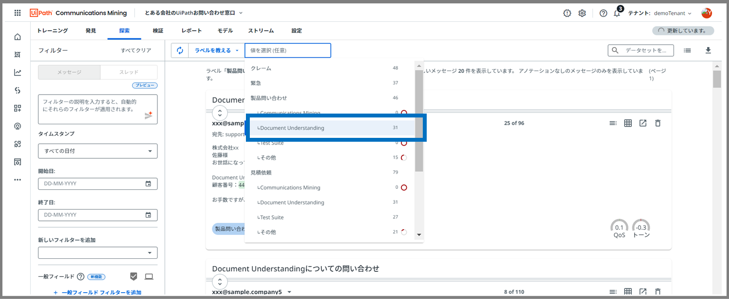
Task: Open calendar picker for 終了日
Action: (148, 215)
